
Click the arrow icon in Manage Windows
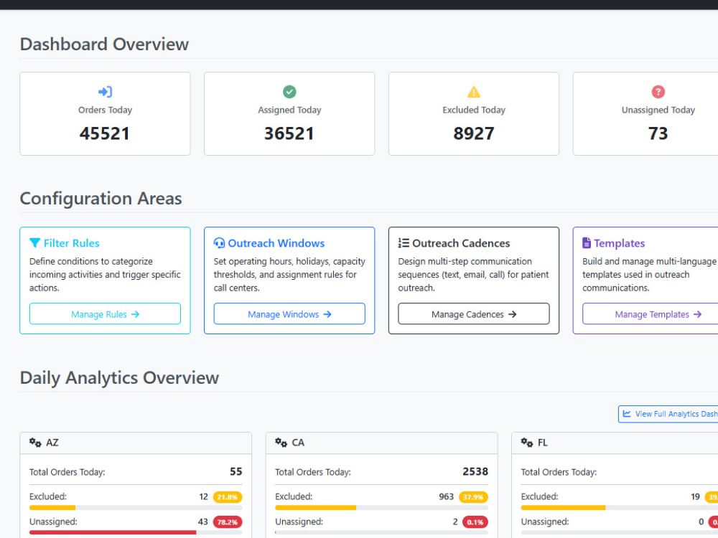[x=327, y=314]
